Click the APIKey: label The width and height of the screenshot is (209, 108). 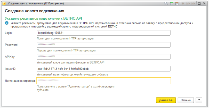click(x=10, y=57)
